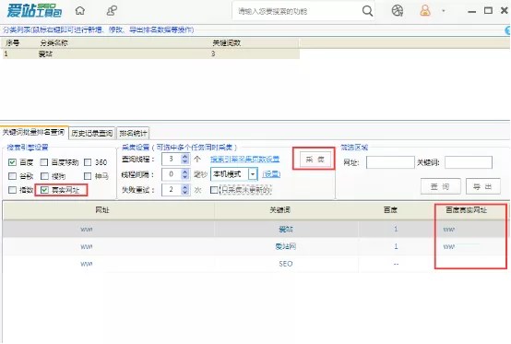Switch to the 排名统计 tab
This screenshot has width=511, height=344.
click(133, 133)
